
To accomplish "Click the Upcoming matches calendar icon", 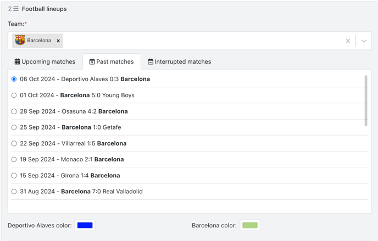I will (17, 61).
